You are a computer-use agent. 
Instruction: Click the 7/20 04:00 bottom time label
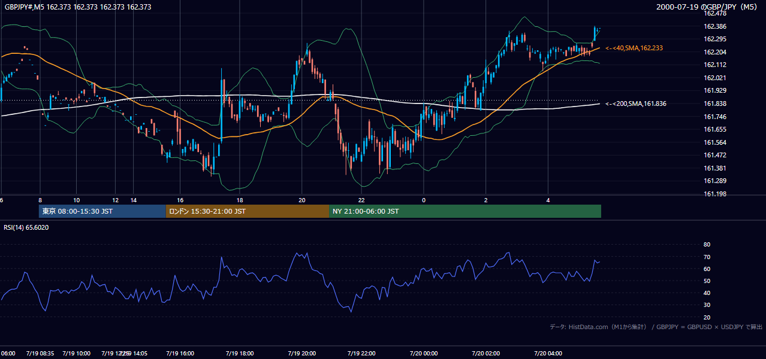pyautogui.click(x=548, y=354)
